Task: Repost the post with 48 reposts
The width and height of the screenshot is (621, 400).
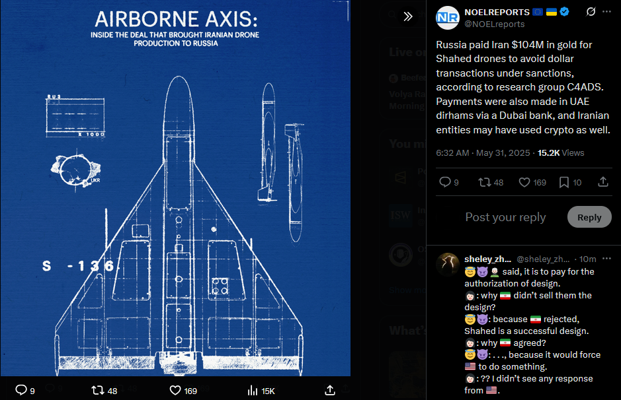Action: [484, 182]
